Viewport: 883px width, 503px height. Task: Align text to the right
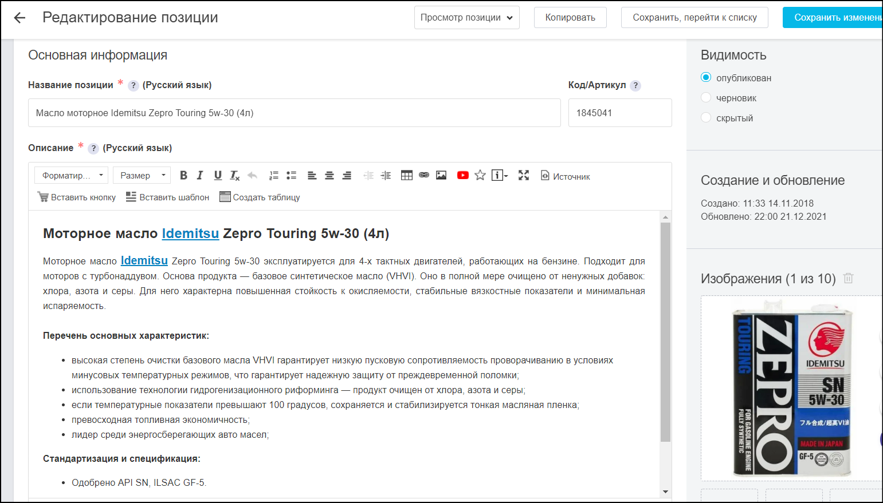coord(347,175)
